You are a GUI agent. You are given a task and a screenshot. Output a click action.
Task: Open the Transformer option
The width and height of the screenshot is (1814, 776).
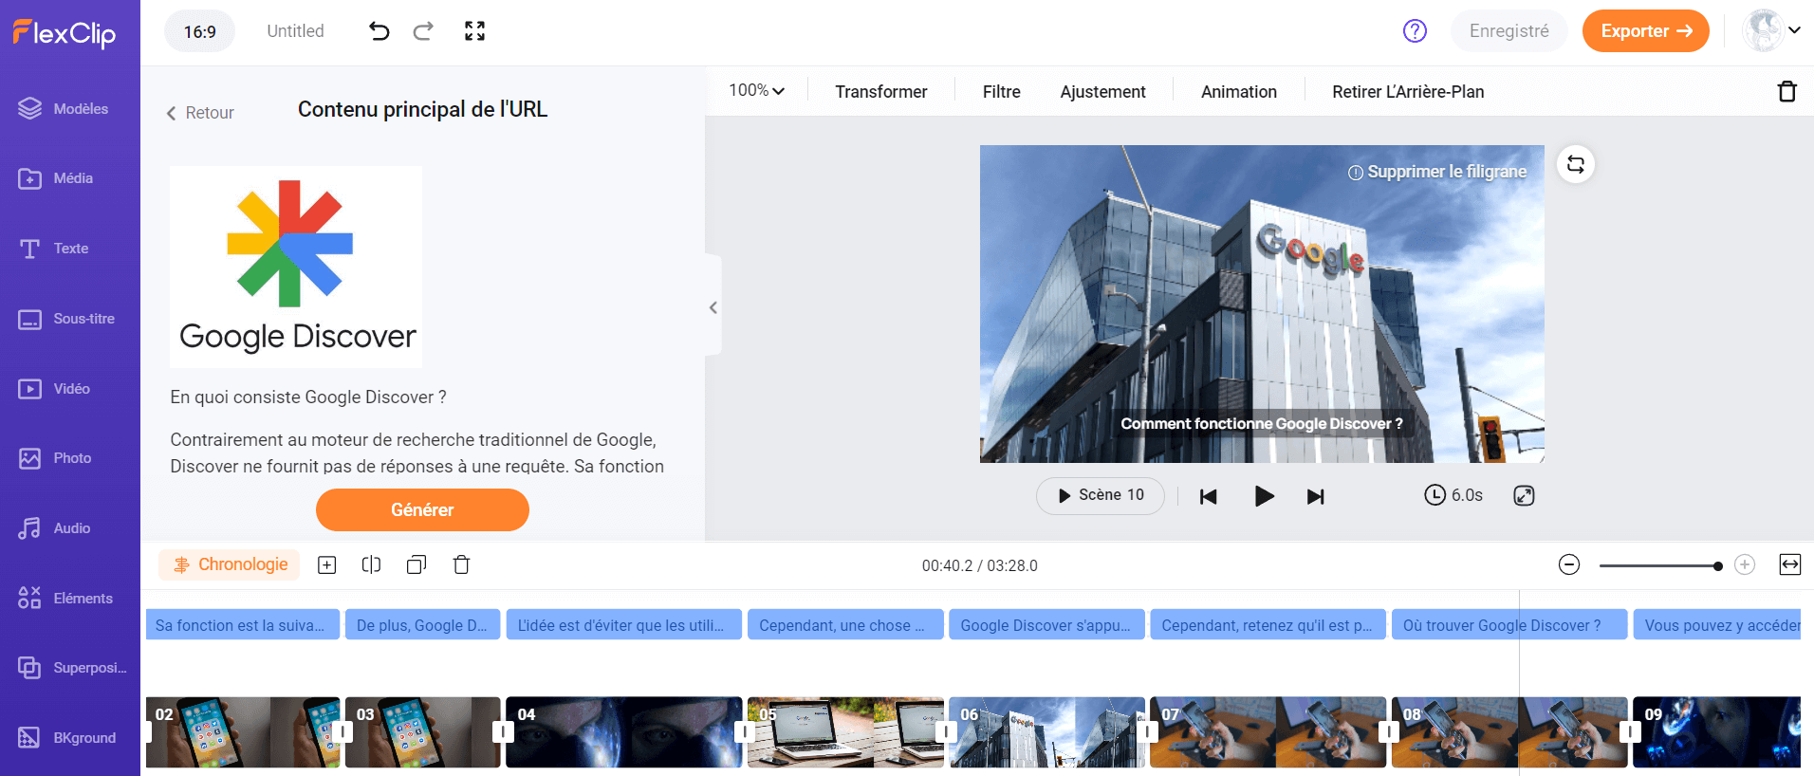tap(881, 92)
